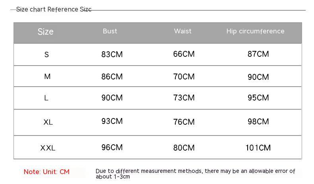
Task: Select the XXL size row label
Action: (x=48, y=148)
